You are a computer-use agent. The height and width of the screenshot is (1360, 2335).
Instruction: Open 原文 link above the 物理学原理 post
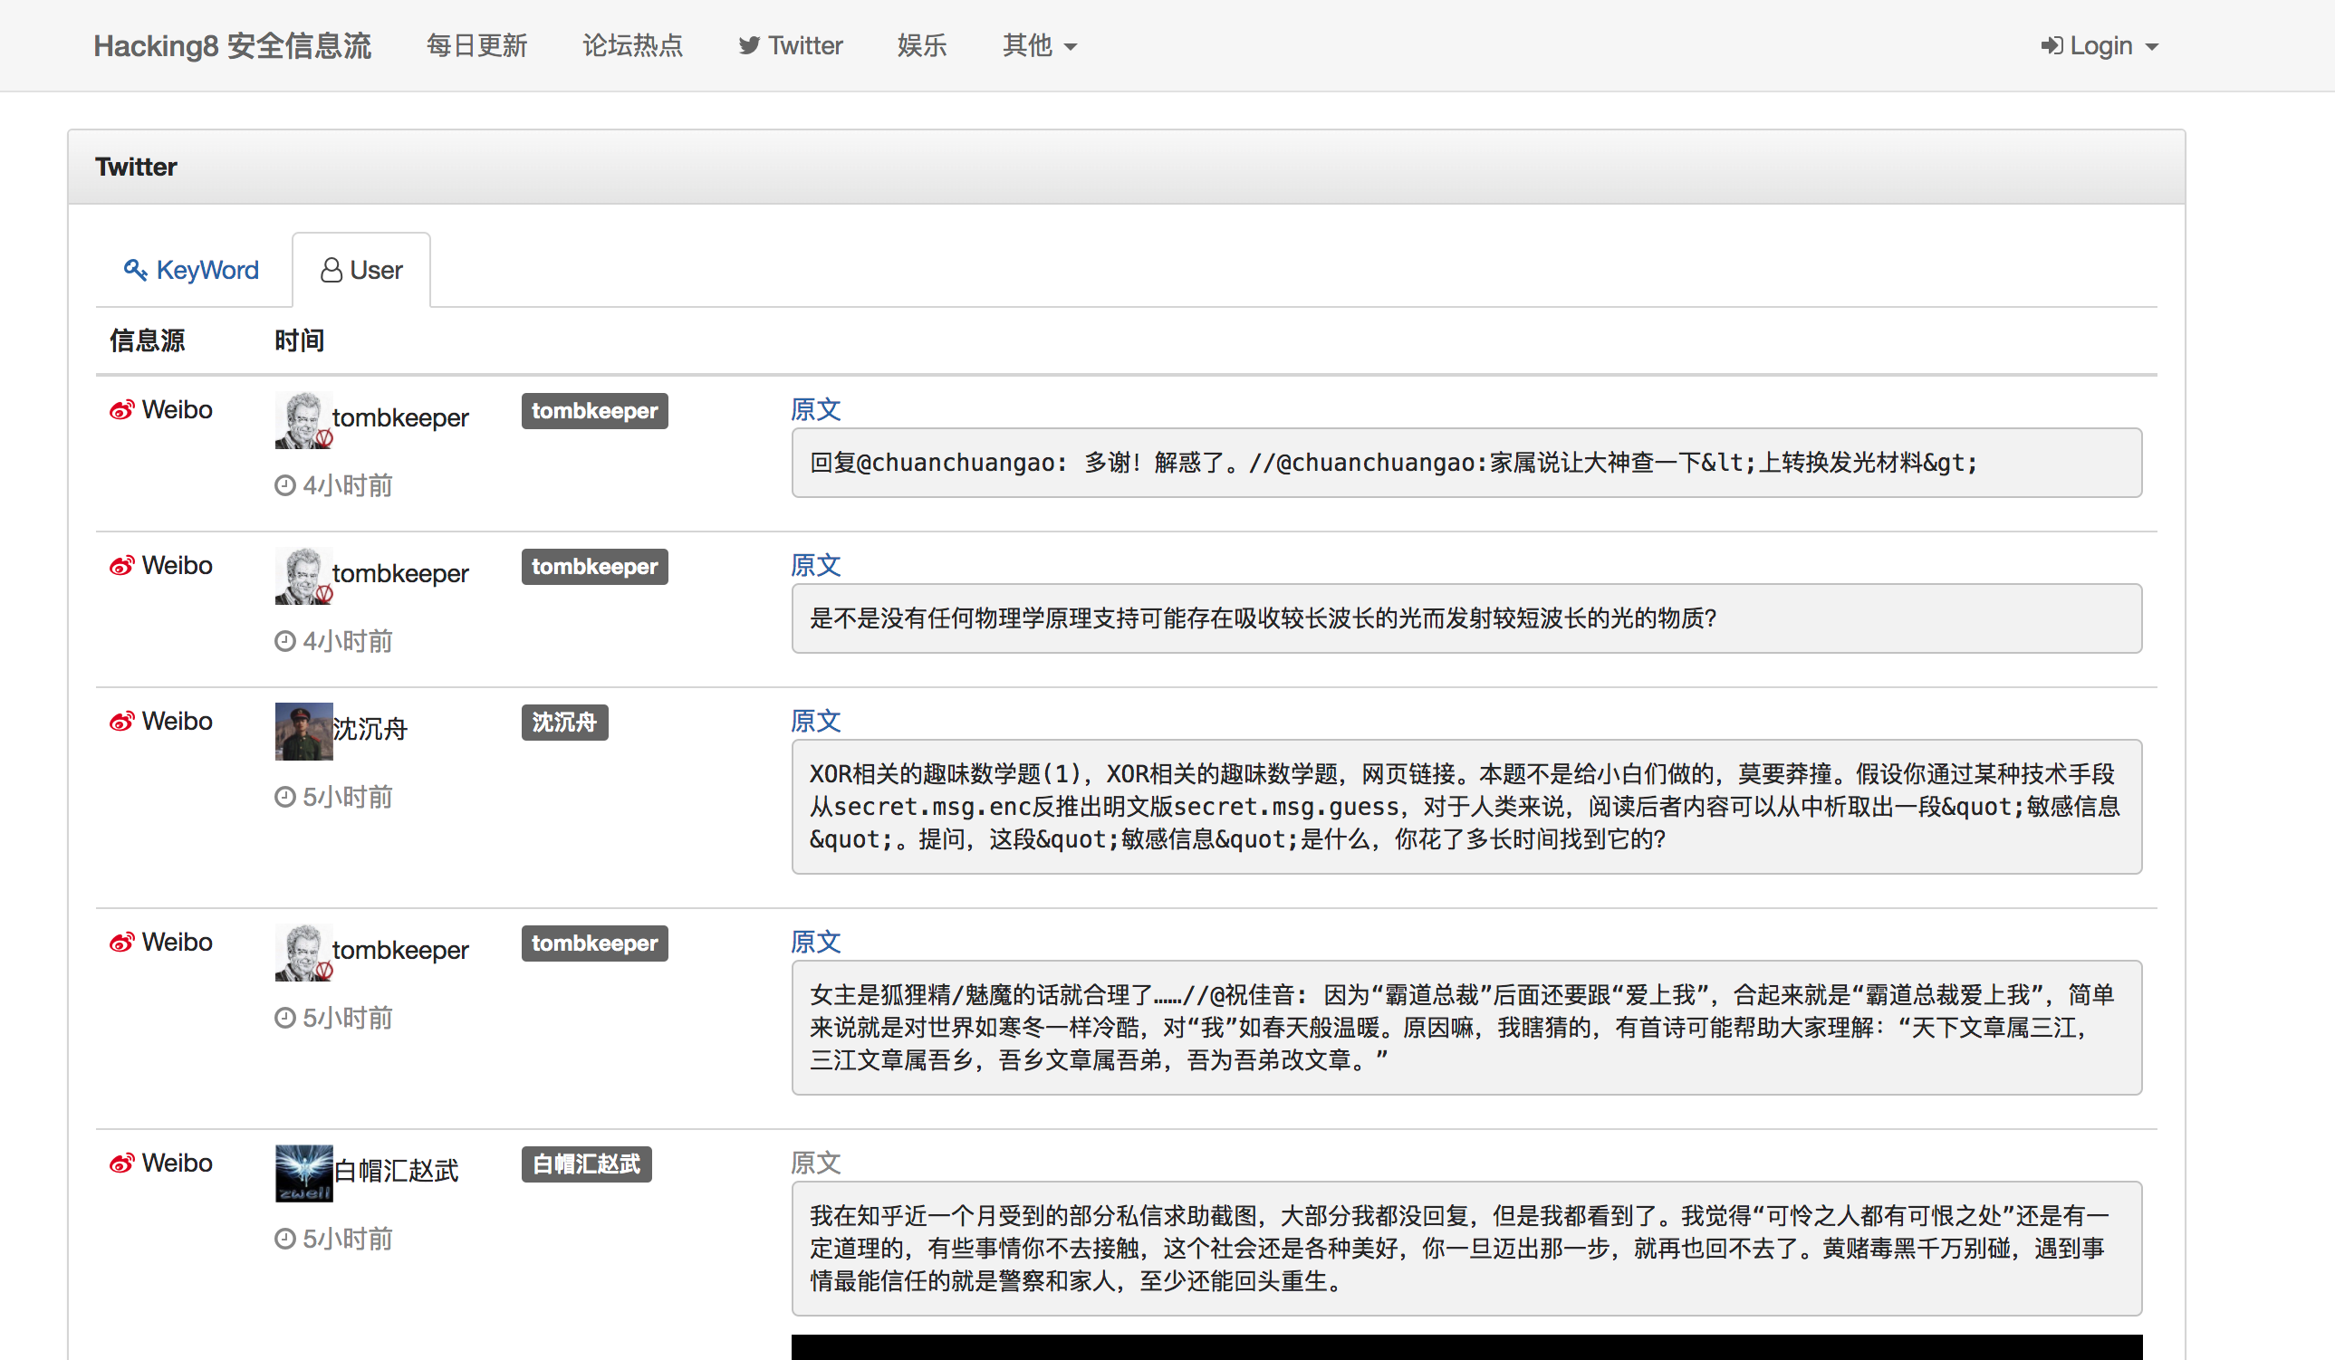click(x=815, y=565)
